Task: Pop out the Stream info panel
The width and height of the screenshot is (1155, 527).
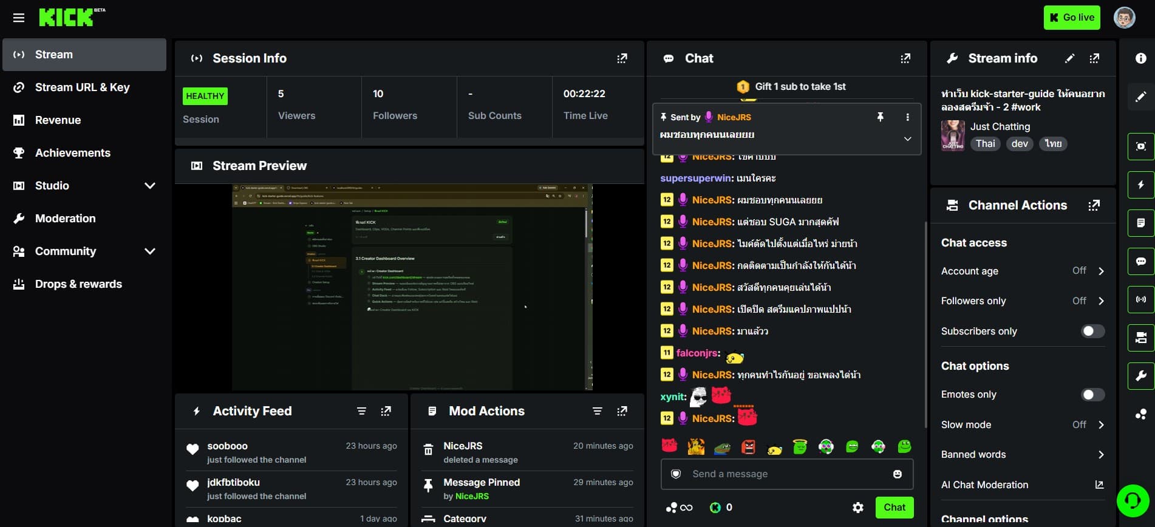Action: click(1094, 58)
